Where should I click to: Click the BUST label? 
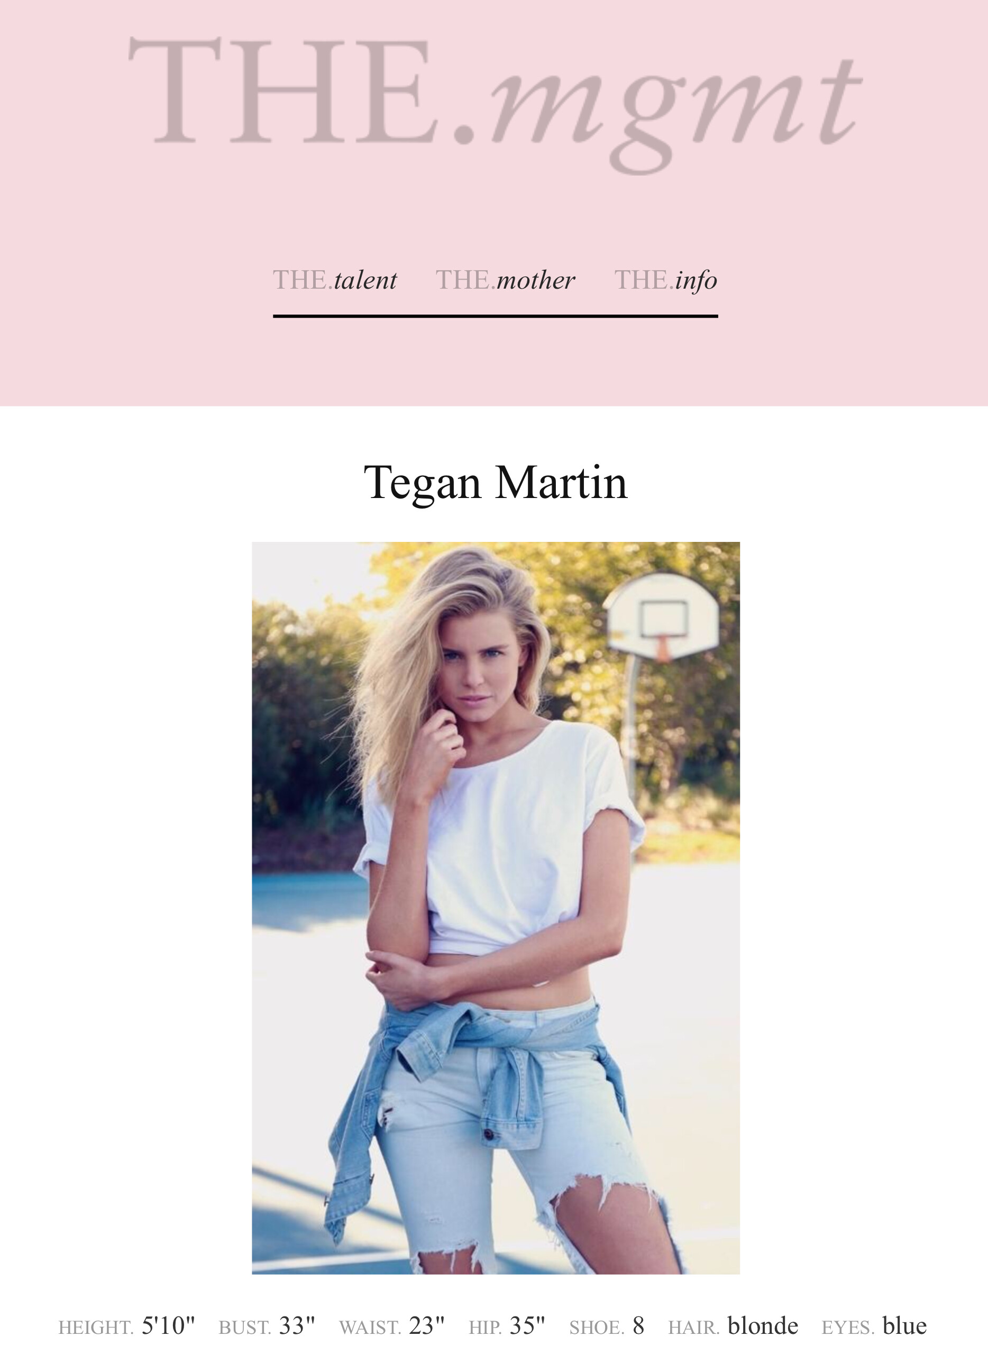point(244,1328)
